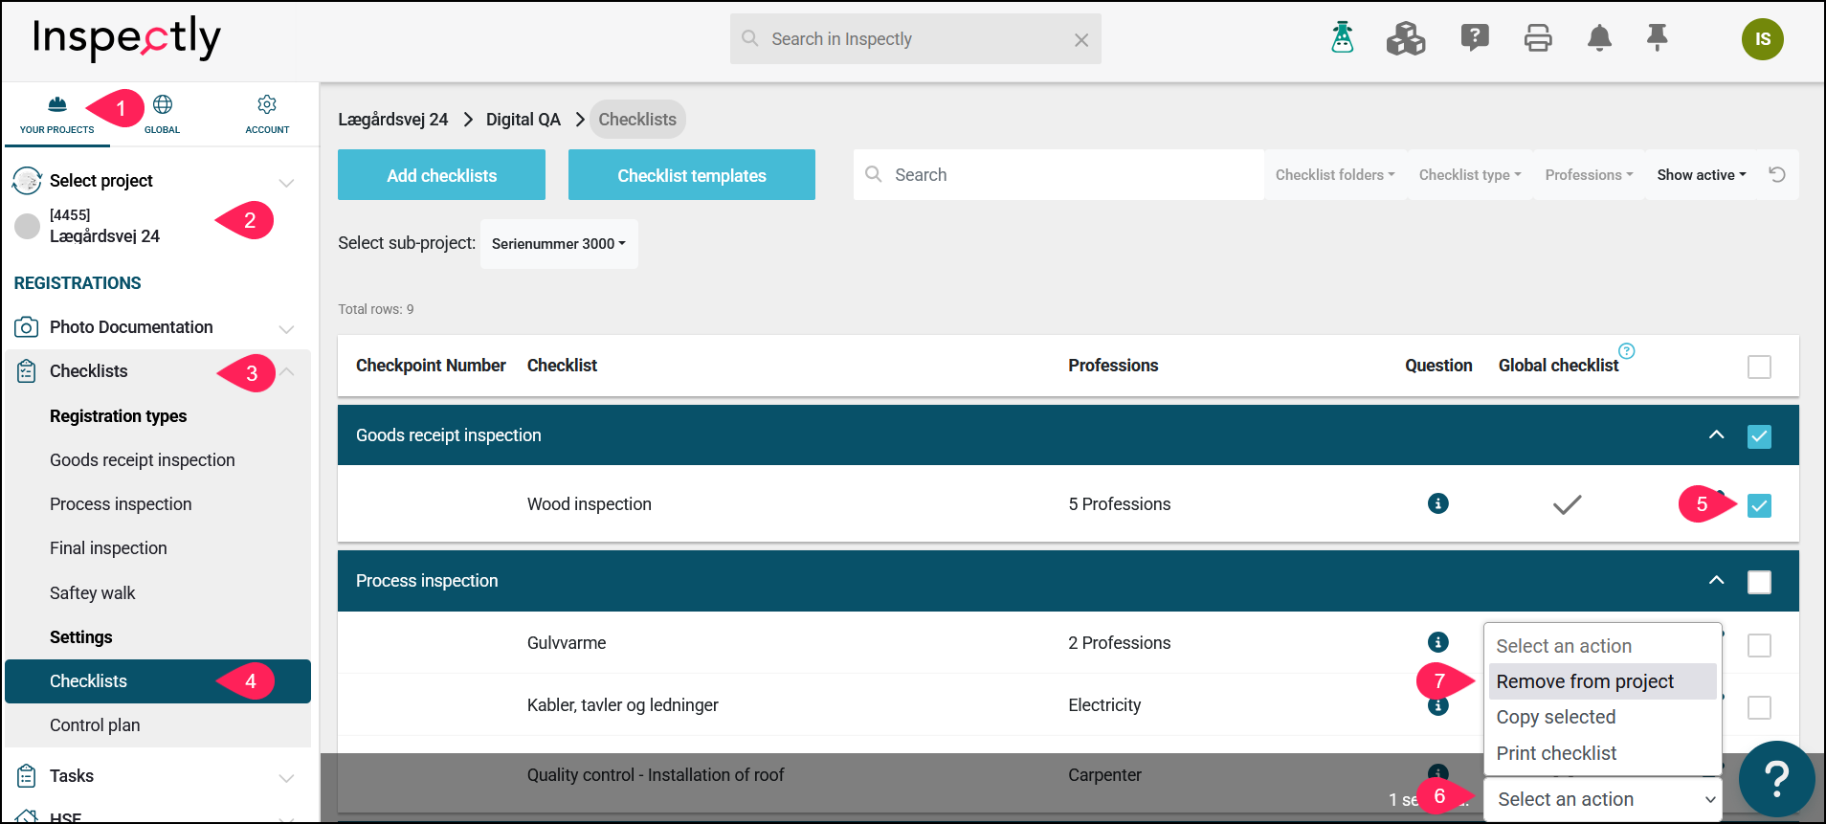The height and width of the screenshot is (824, 1826).
Task: Open info icon for Wood inspection
Action: point(1437,503)
